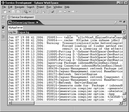Click 'Importing Package inboundMySalesEmailSend' line
The width and height of the screenshot is (129, 112).
pyautogui.click(x=66, y=63)
